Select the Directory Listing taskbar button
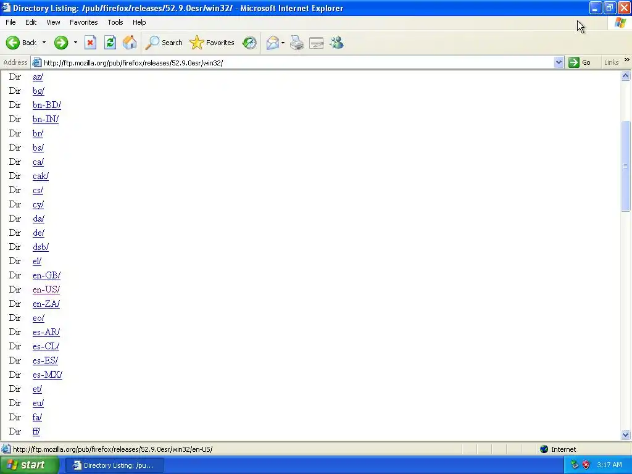This screenshot has height=474, width=632. [114, 465]
